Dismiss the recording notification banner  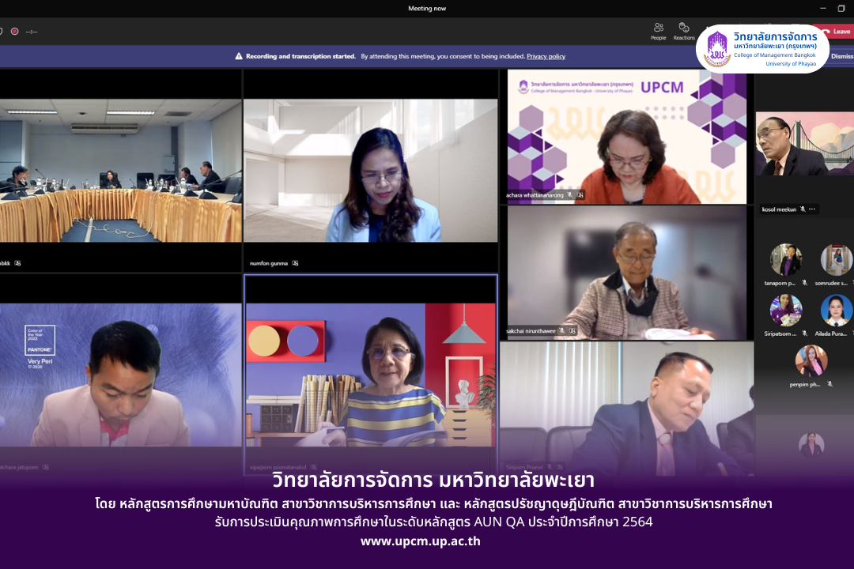point(842,56)
